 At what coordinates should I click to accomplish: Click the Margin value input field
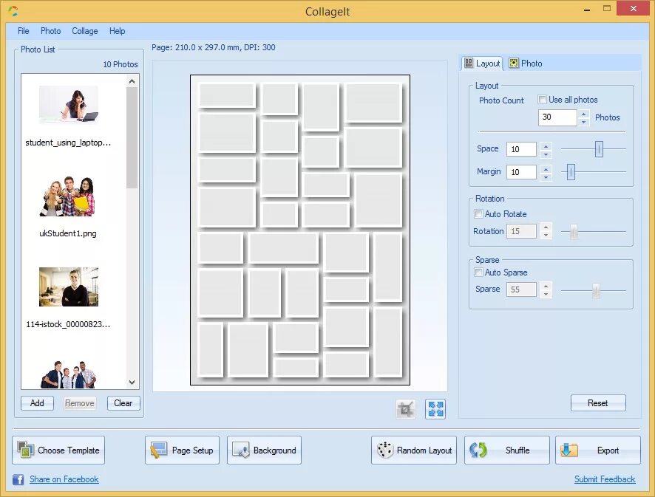click(x=521, y=172)
